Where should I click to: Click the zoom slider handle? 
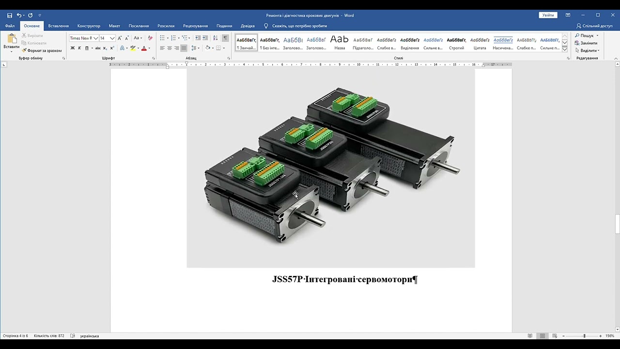pyautogui.click(x=584, y=336)
